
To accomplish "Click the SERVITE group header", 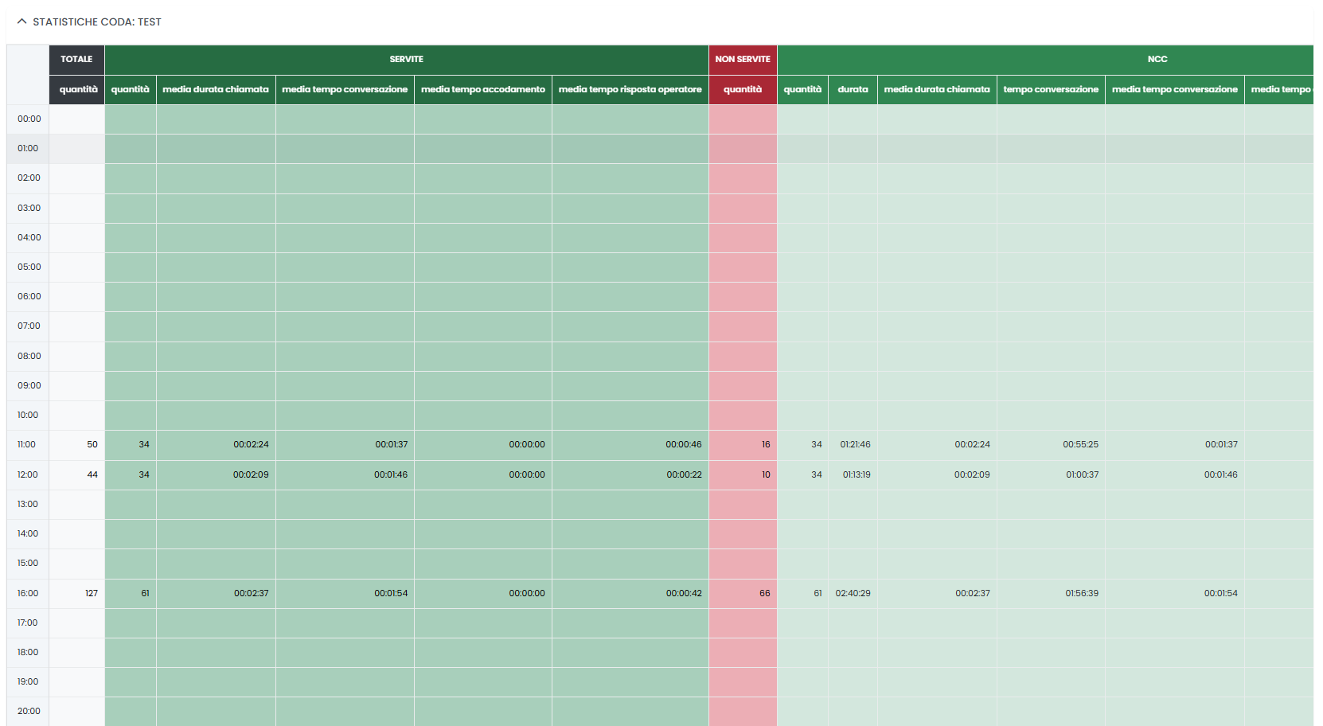I will pyautogui.click(x=406, y=59).
